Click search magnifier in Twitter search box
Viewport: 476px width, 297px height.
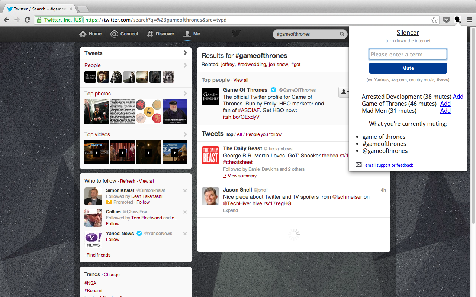342,34
